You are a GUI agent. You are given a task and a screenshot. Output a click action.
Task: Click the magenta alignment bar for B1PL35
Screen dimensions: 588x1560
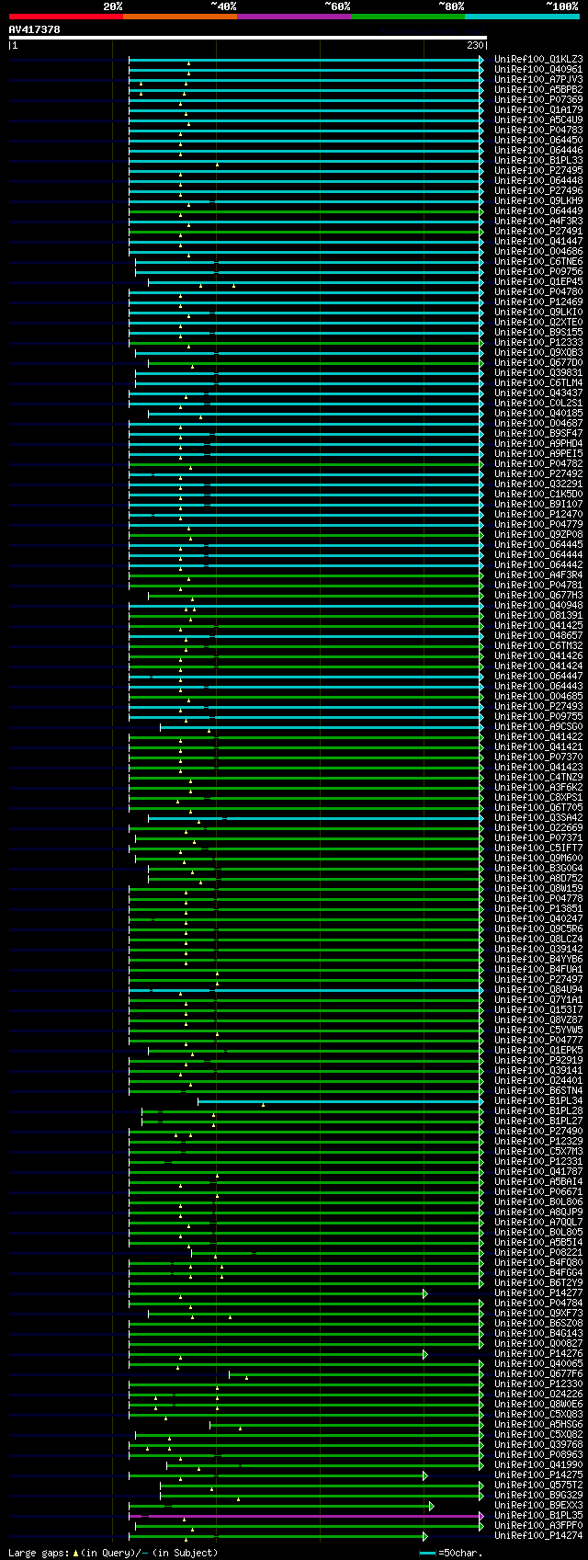tap(305, 1515)
